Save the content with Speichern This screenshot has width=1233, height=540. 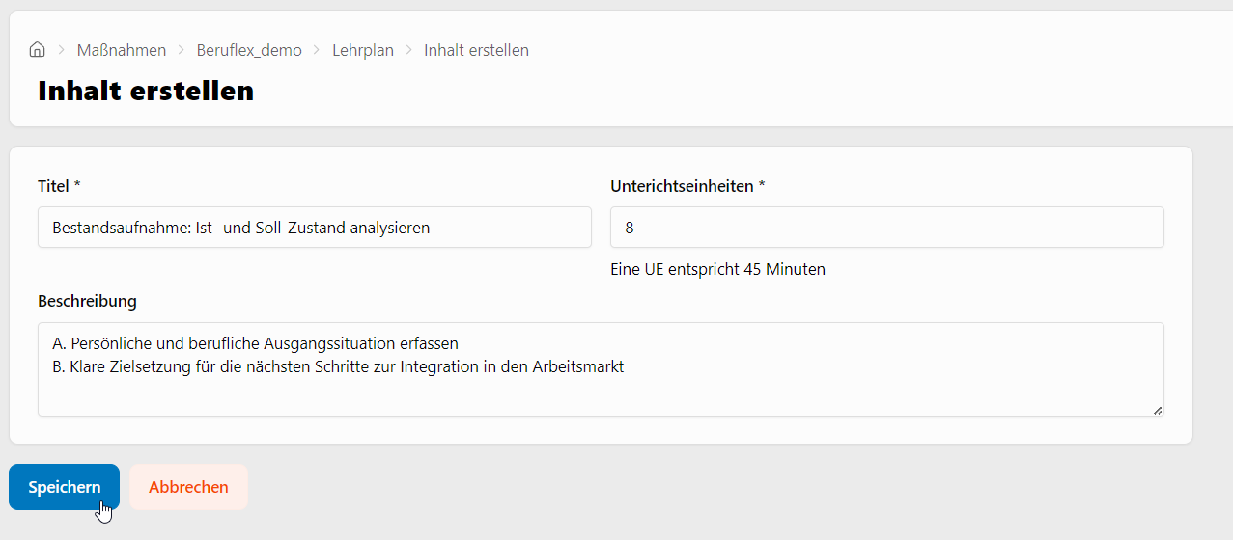(64, 487)
